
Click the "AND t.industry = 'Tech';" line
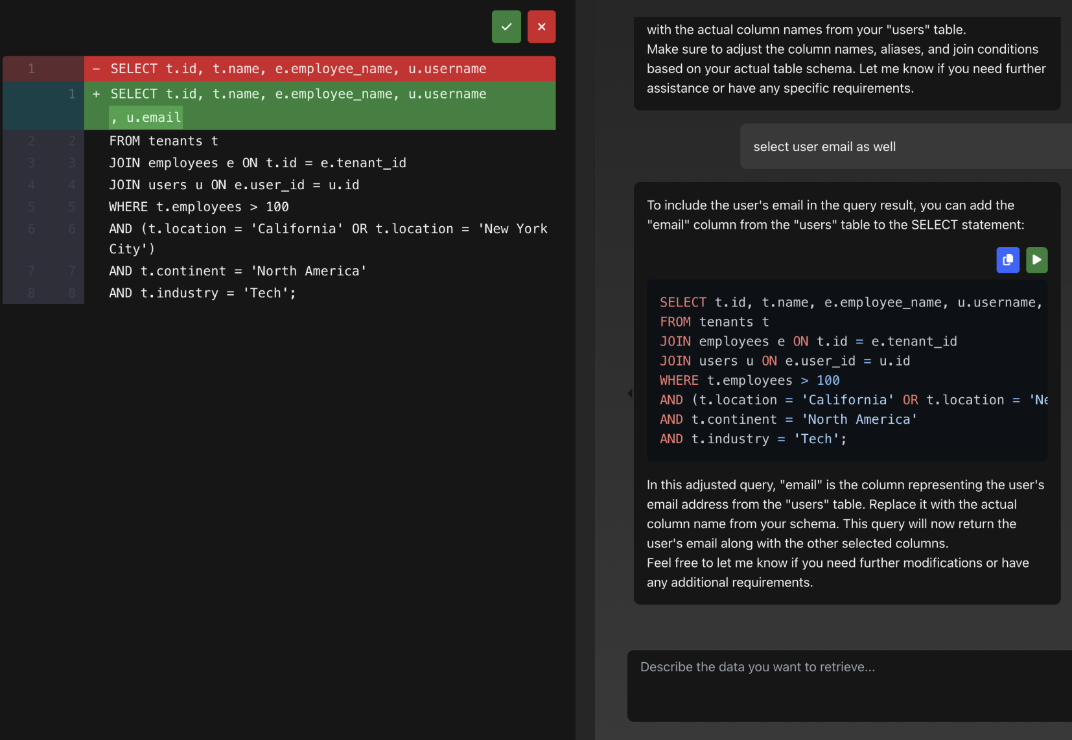coord(202,293)
